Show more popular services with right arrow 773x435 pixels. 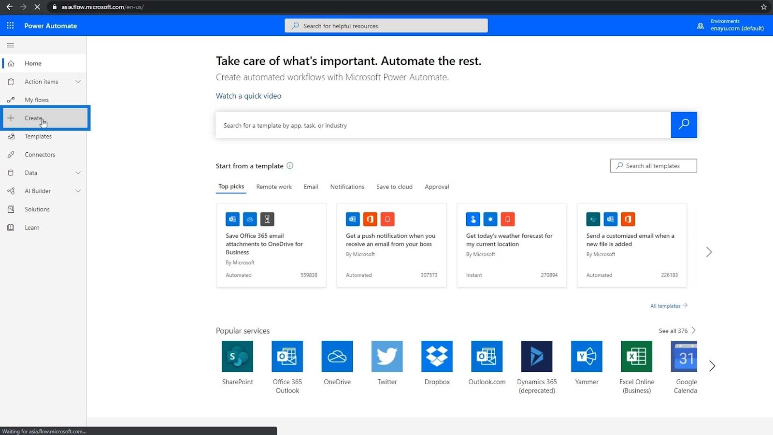[x=712, y=366]
